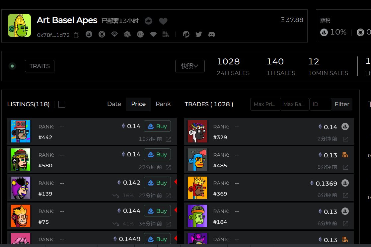371x247 pixels.
Task: Open the TRAITS panel
Action: point(39,66)
